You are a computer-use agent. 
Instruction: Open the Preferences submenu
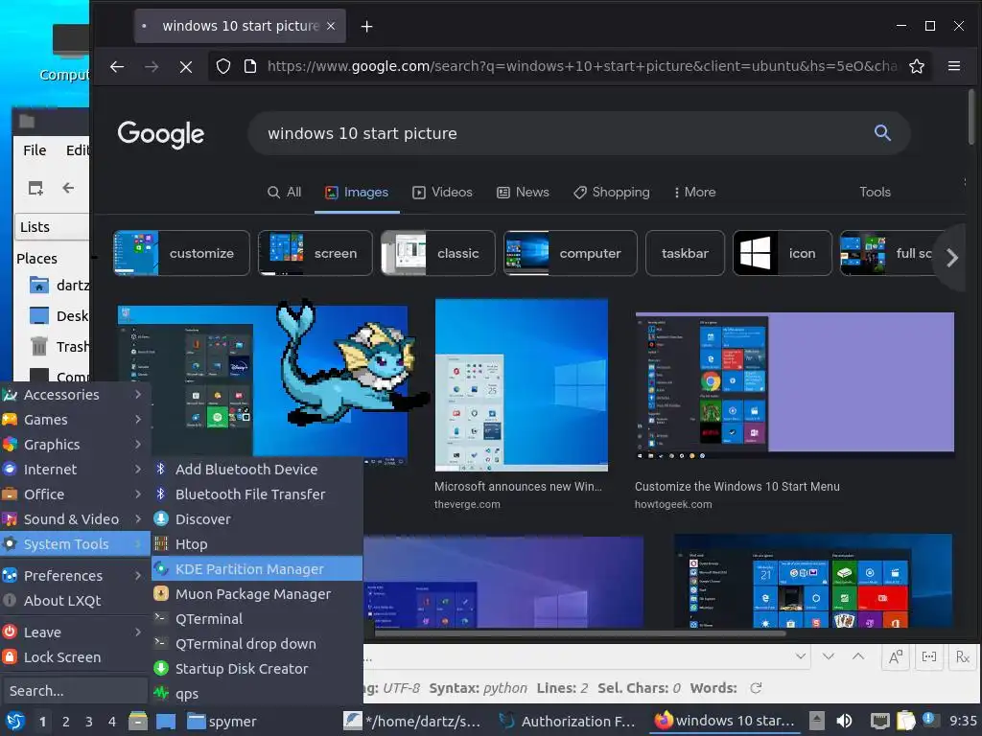(75, 576)
